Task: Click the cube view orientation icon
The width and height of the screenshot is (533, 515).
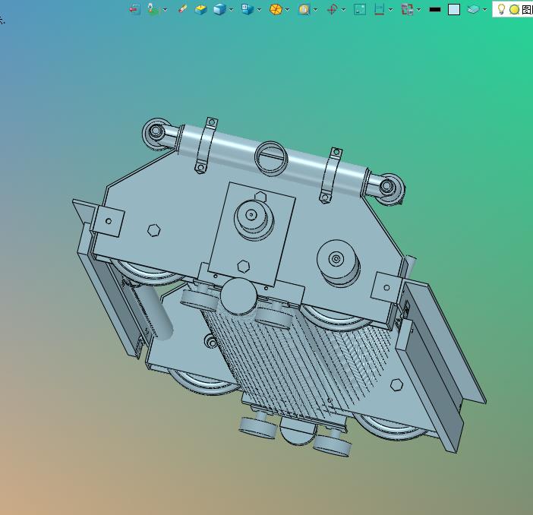Action: (x=248, y=9)
